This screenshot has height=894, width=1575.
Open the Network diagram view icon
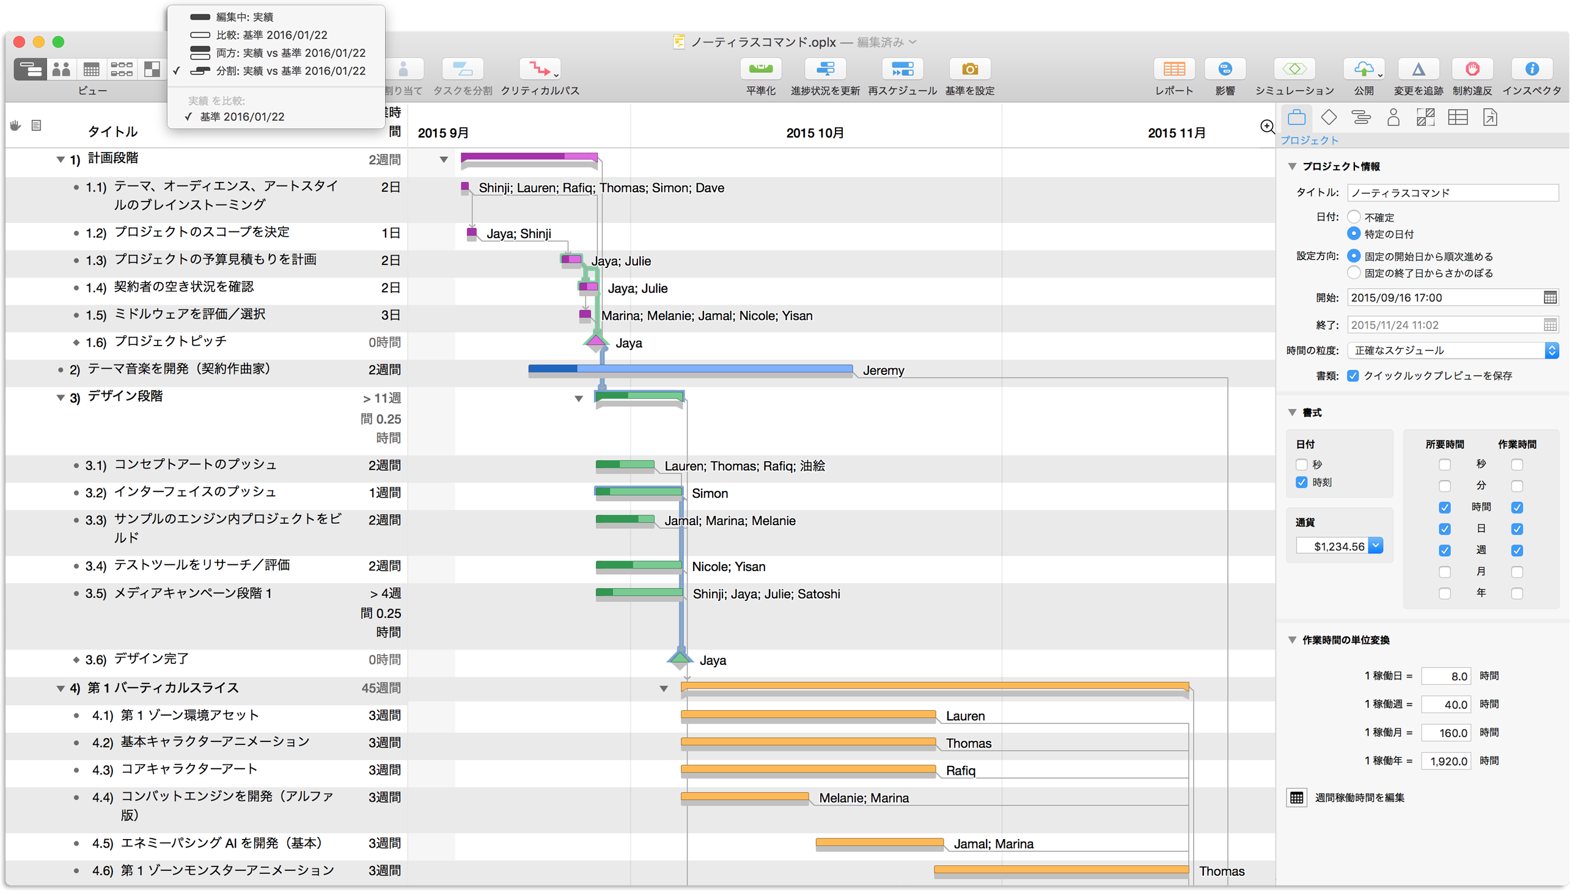coord(121,69)
